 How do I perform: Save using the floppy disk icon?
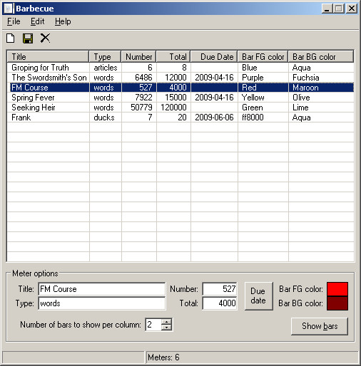point(28,38)
